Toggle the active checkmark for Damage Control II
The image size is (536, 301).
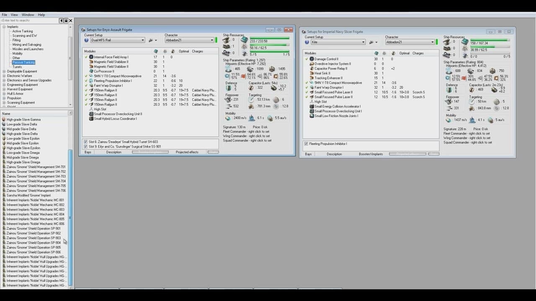(307, 59)
